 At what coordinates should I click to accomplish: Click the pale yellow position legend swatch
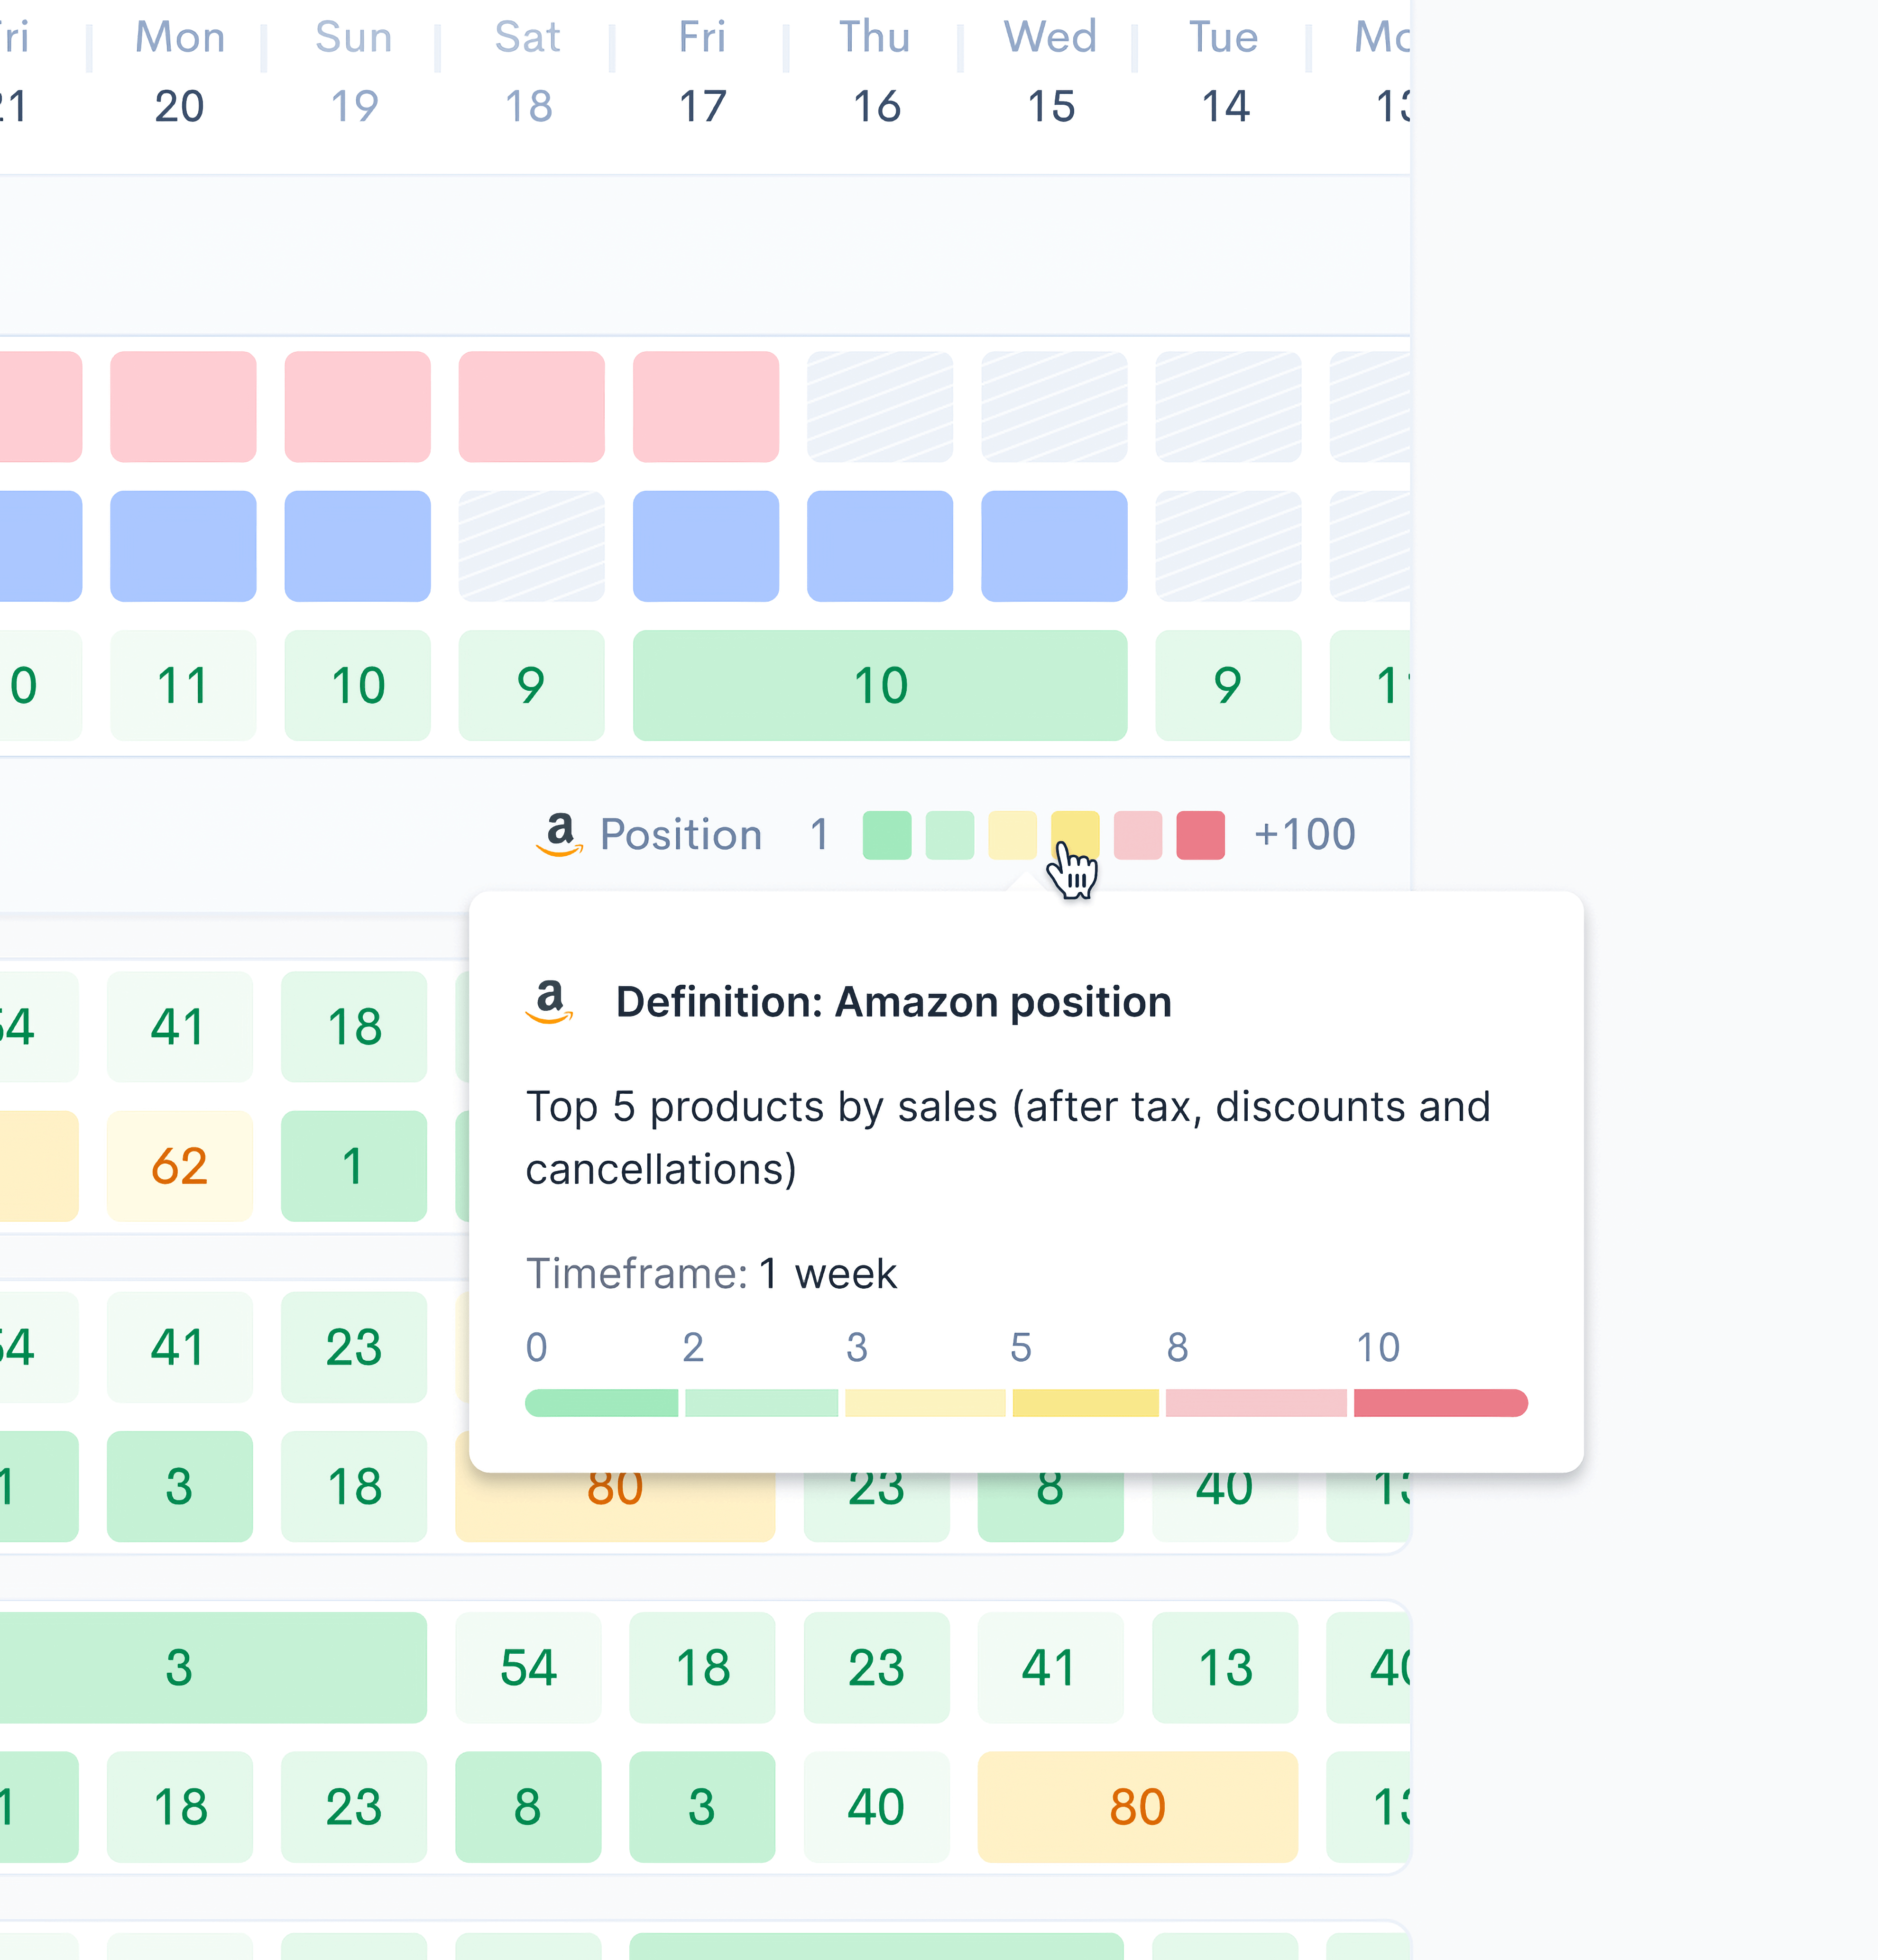pos(1012,835)
